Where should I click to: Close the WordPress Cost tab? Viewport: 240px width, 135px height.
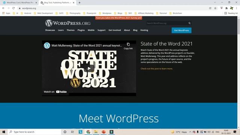pos(36,3)
